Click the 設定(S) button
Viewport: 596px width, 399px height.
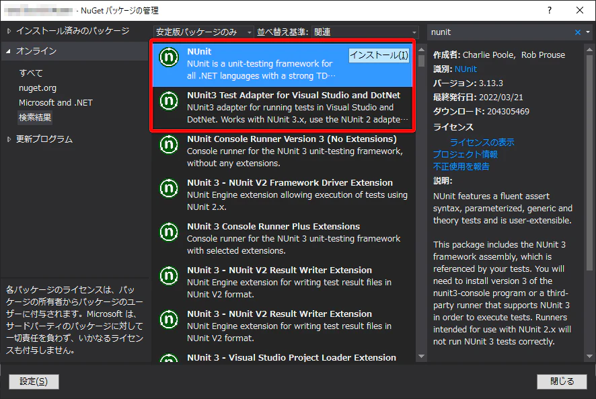click(x=34, y=382)
